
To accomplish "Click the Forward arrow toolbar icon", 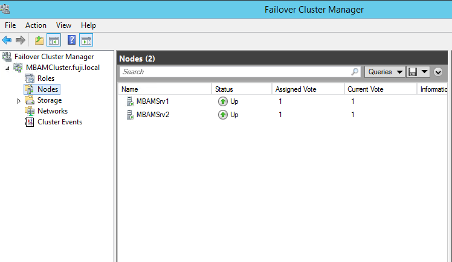I will [20, 40].
